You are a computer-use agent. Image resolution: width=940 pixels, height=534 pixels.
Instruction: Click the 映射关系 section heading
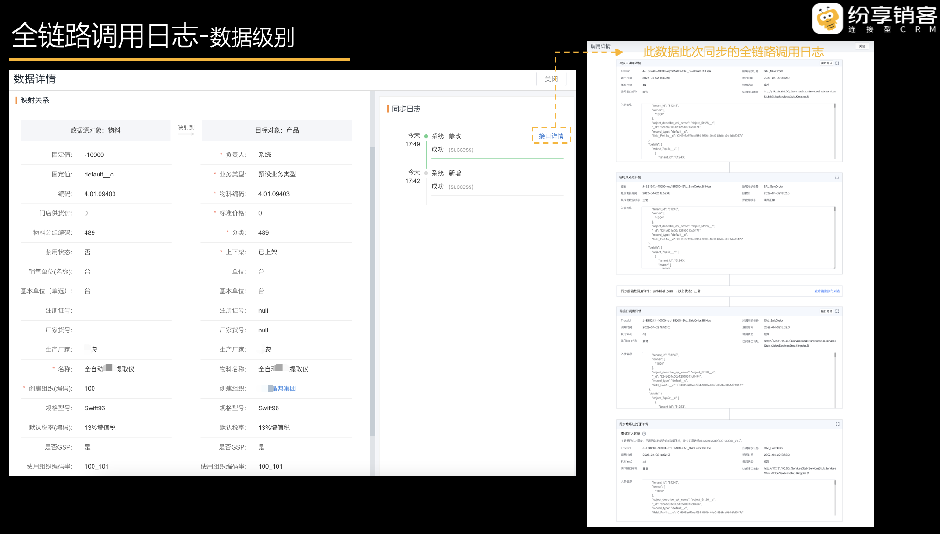35,100
